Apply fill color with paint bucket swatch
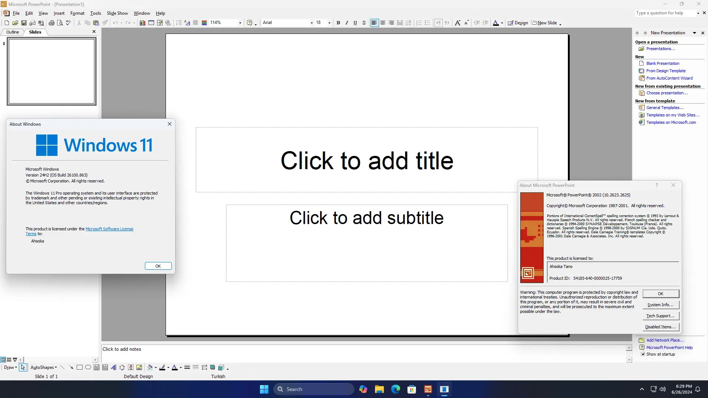708x398 pixels. 150,367
